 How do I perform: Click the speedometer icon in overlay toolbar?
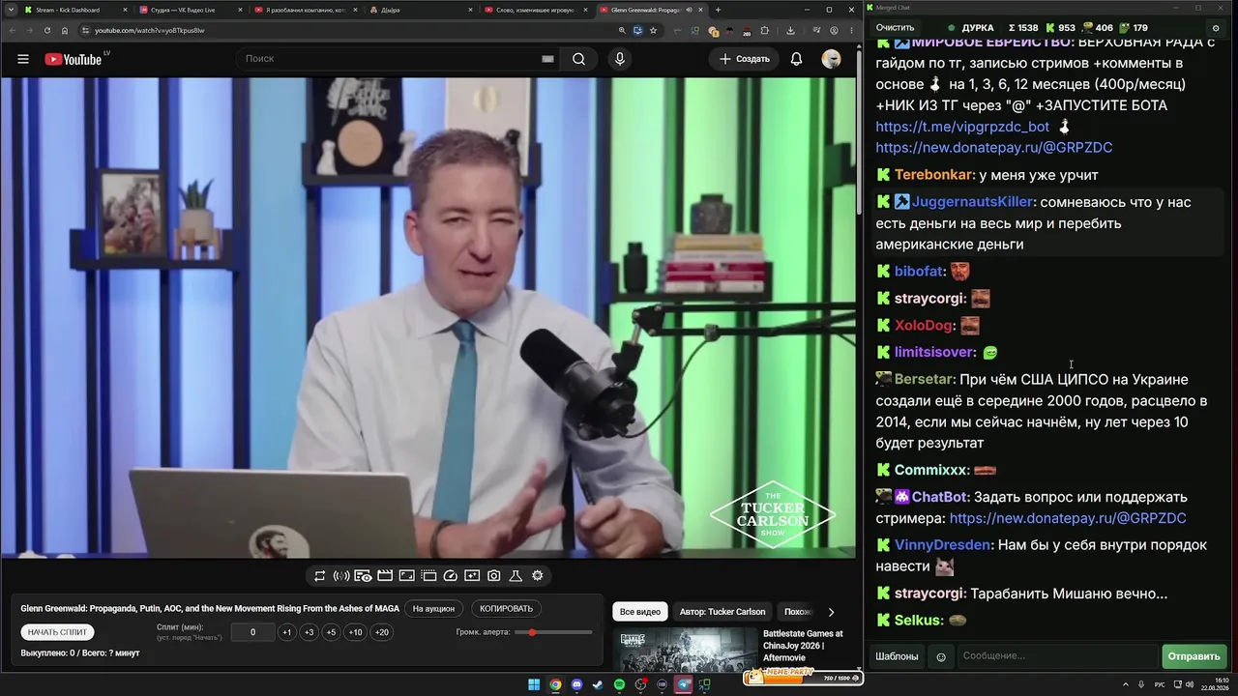[x=451, y=576]
